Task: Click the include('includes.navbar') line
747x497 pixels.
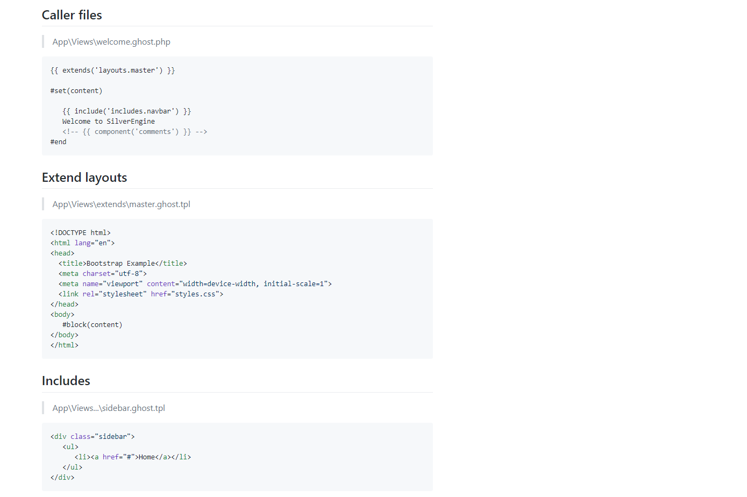Action: click(127, 111)
